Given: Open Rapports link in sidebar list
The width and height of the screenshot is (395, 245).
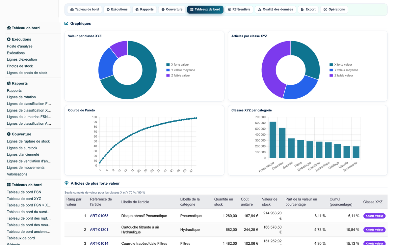Looking at the screenshot, I should 14,91.
